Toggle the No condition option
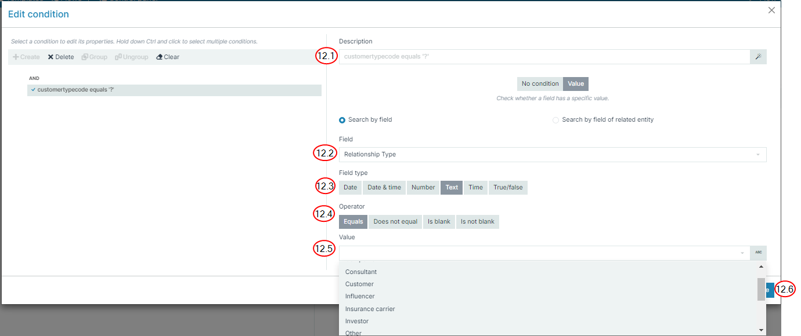The width and height of the screenshot is (801, 336). [x=540, y=84]
